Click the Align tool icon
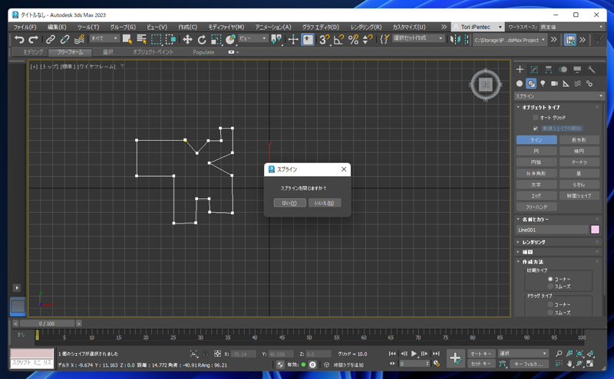This screenshot has width=614, height=379. (466, 40)
